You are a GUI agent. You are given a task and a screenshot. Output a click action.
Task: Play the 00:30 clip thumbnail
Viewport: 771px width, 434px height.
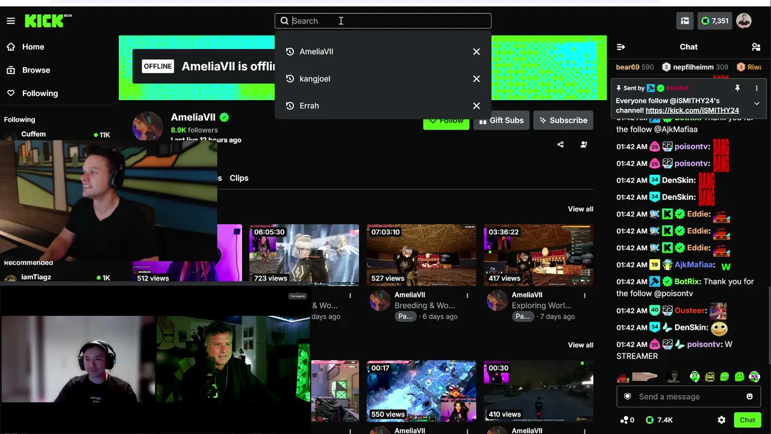[x=538, y=391]
